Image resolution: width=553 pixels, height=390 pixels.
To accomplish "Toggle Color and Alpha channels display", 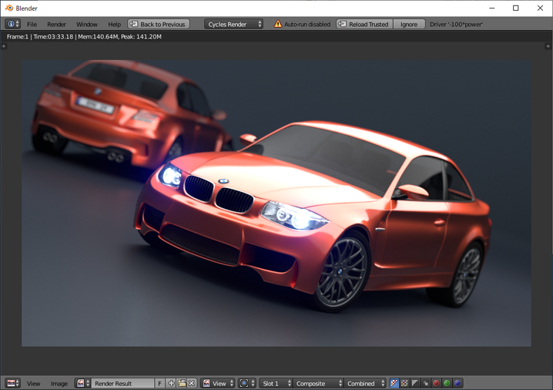I will point(394,383).
